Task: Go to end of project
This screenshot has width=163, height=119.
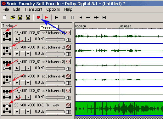Action: click(104, 17)
